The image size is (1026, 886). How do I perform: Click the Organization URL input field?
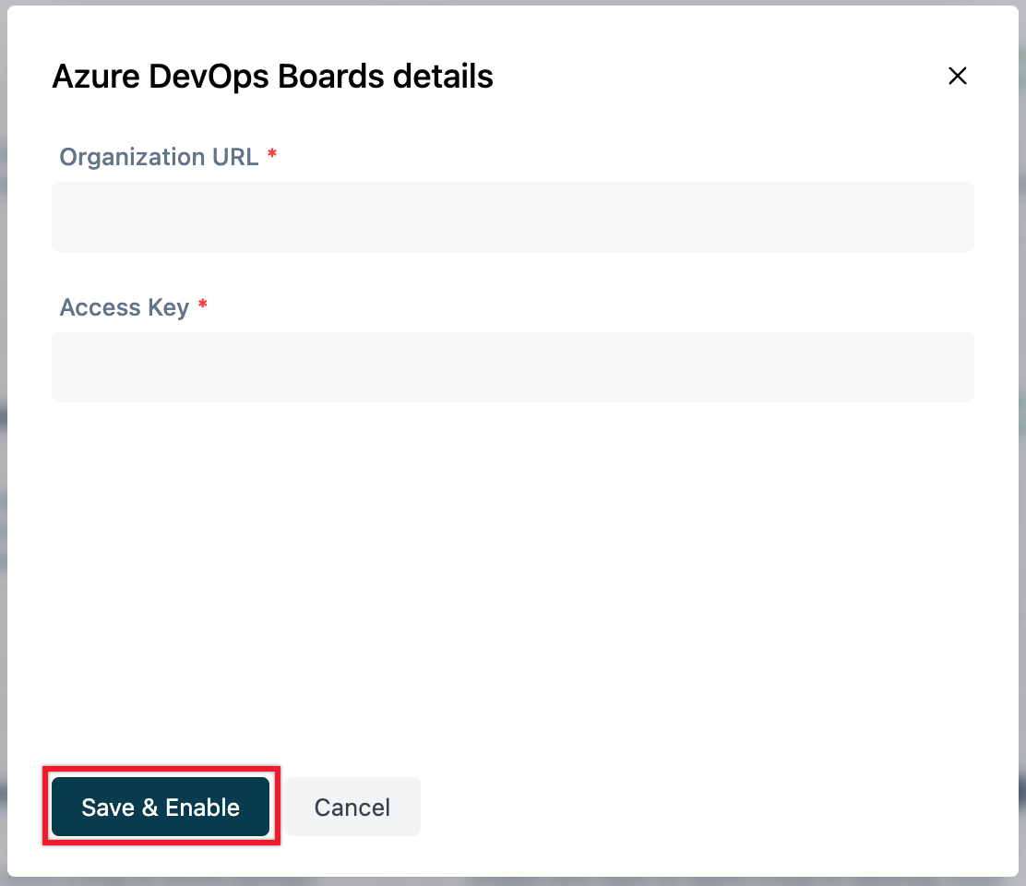click(512, 217)
